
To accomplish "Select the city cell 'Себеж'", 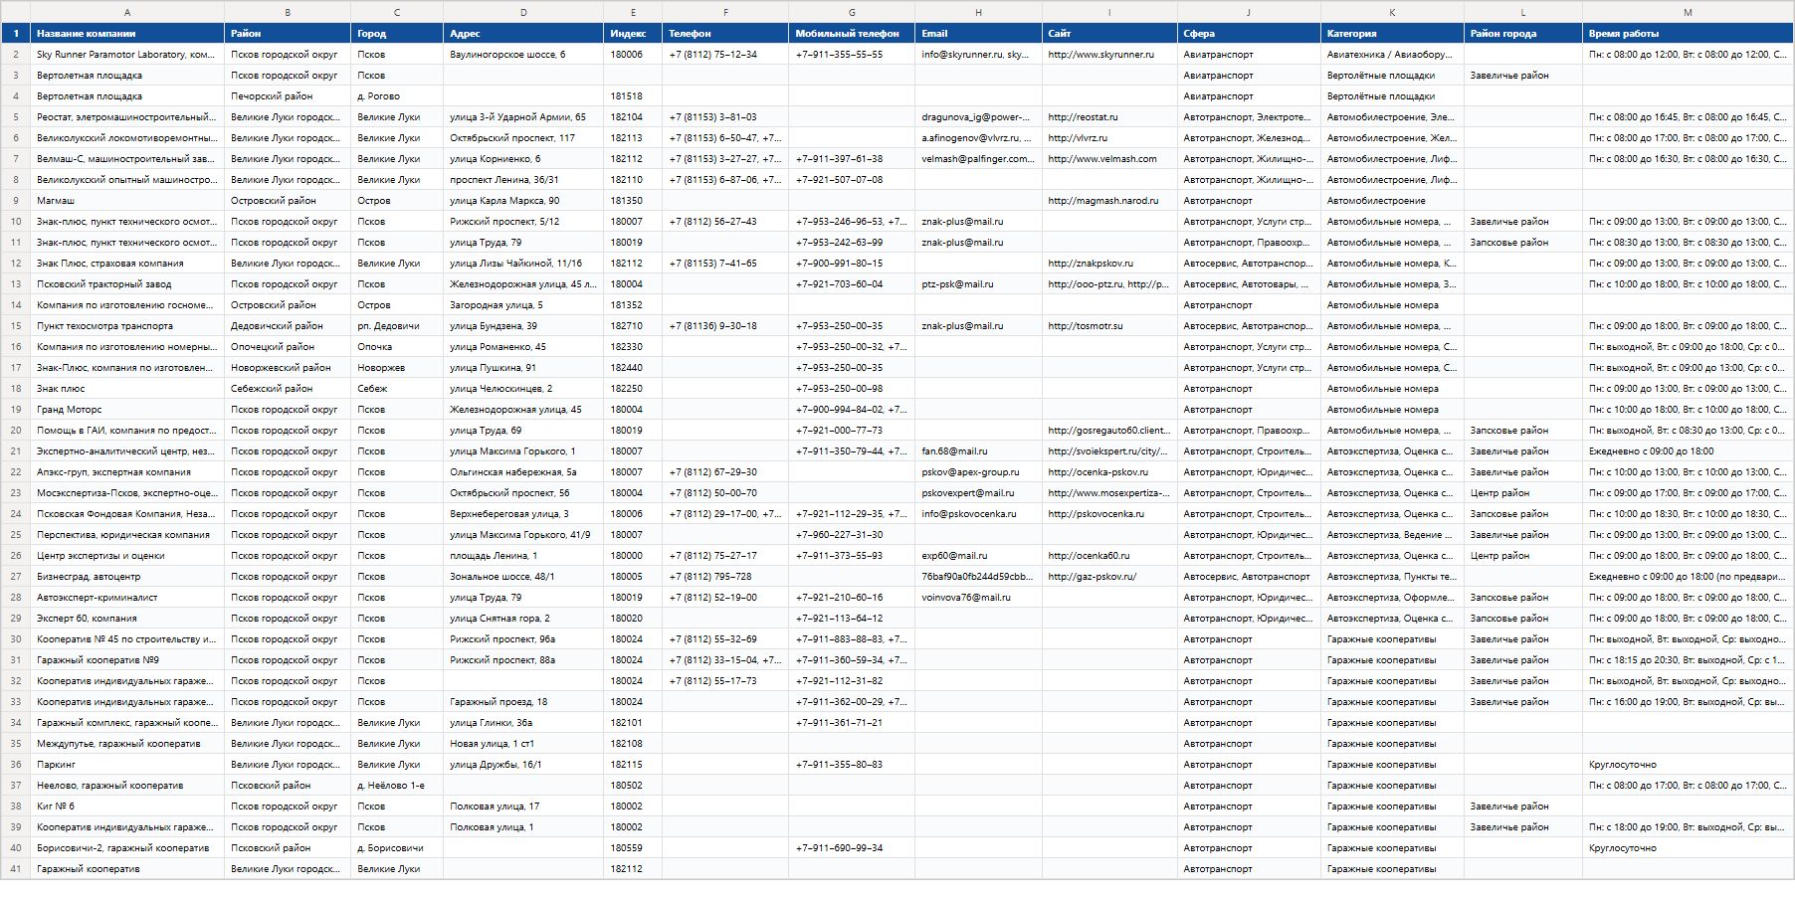I will [x=397, y=389].
